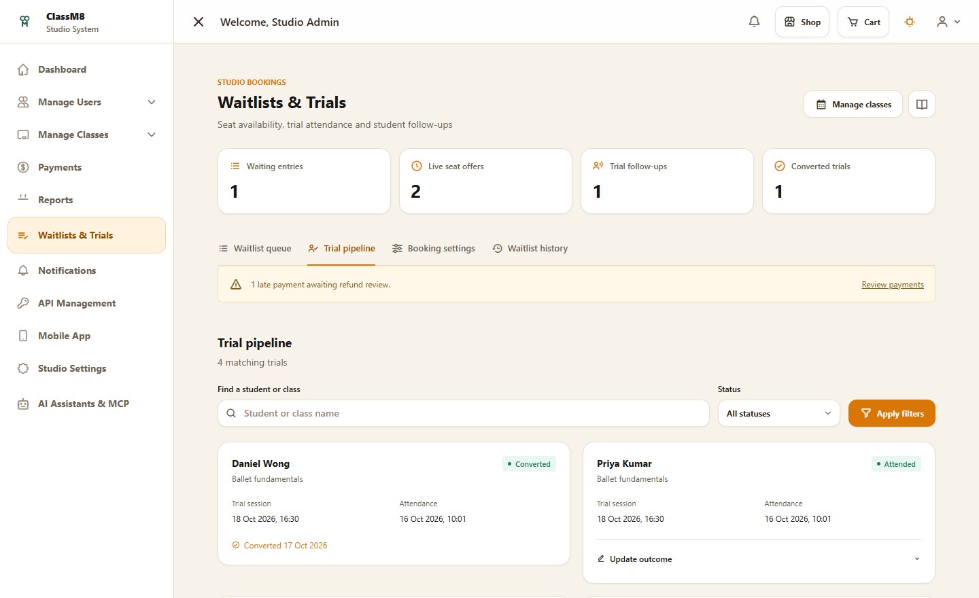
Task: Click the Waiting entries stat card
Action: pyautogui.click(x=304, y=181)
